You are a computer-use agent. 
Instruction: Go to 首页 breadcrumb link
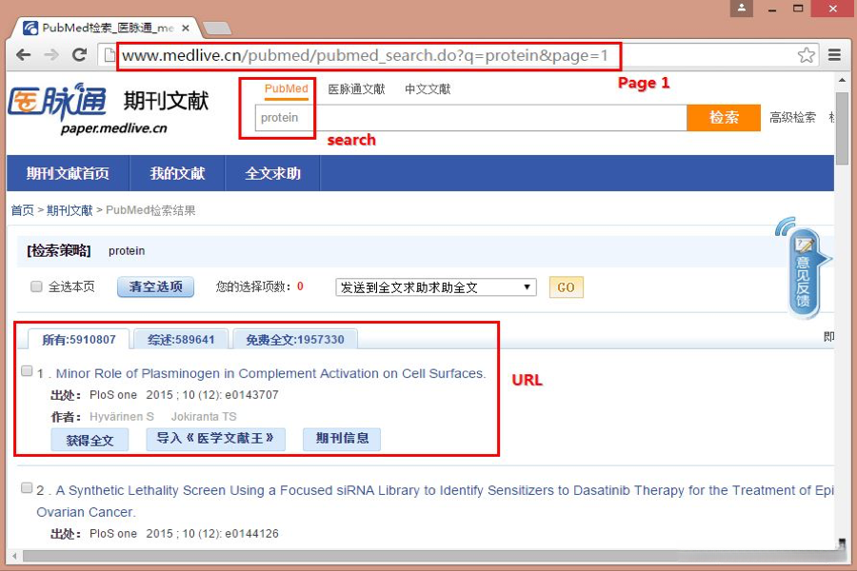coord(23,210)
